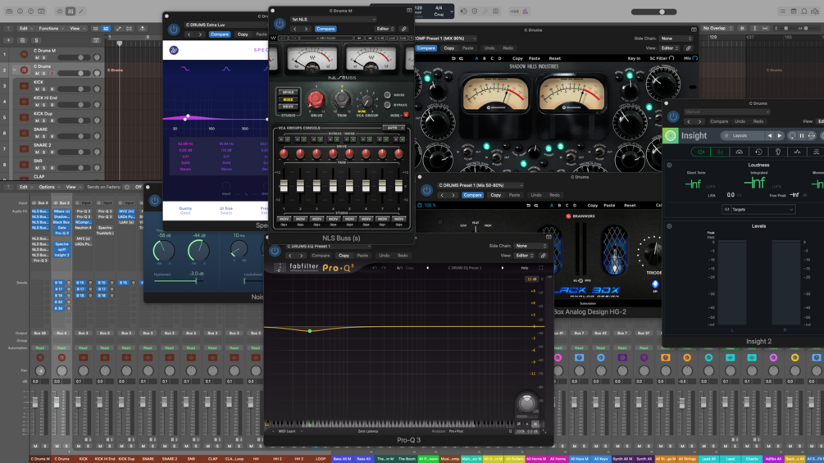Collapse the C Drums track stack
Viewport: 824px width, 463px height.
click(15, 70)
